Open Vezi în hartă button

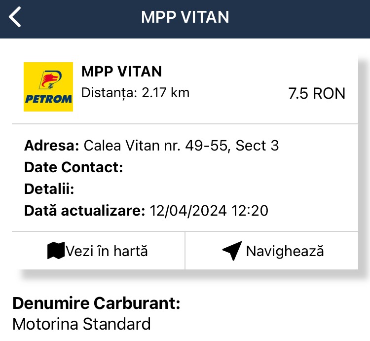[x=98, y=250]
